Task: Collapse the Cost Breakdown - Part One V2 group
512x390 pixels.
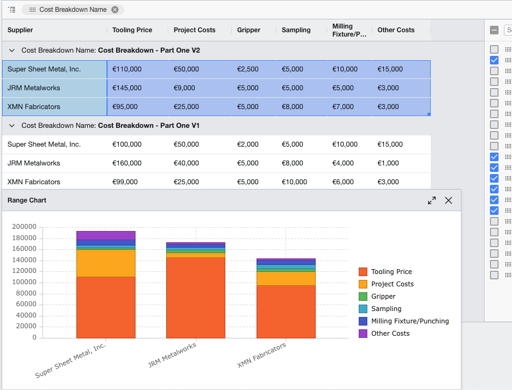Action: pyautogui.click(x=12, y=50)
